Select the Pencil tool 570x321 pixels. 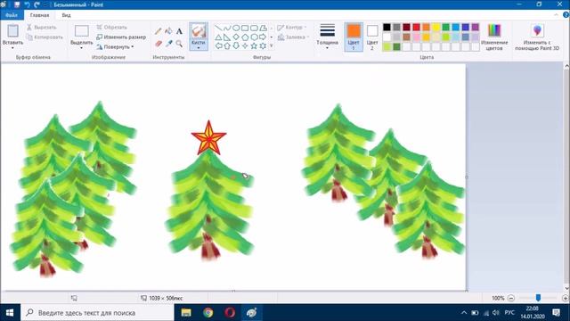(x=158, y=31)
